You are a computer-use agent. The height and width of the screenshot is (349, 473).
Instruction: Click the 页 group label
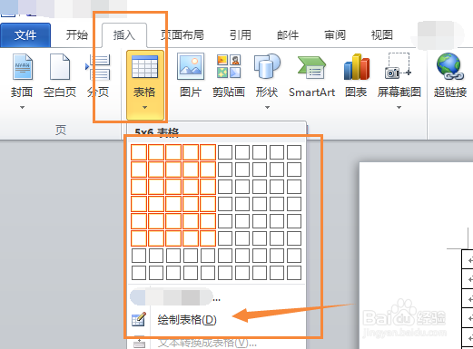click(61, 131)
